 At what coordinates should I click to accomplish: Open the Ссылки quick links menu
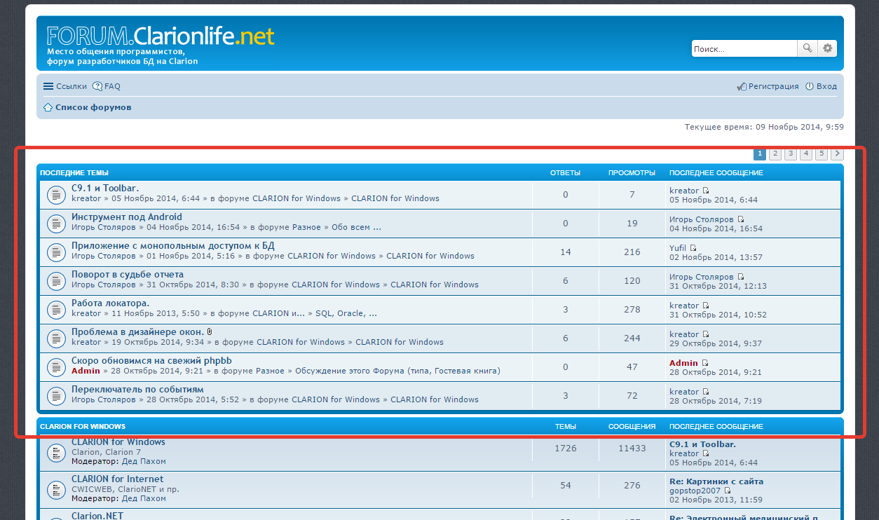(65, 86)
